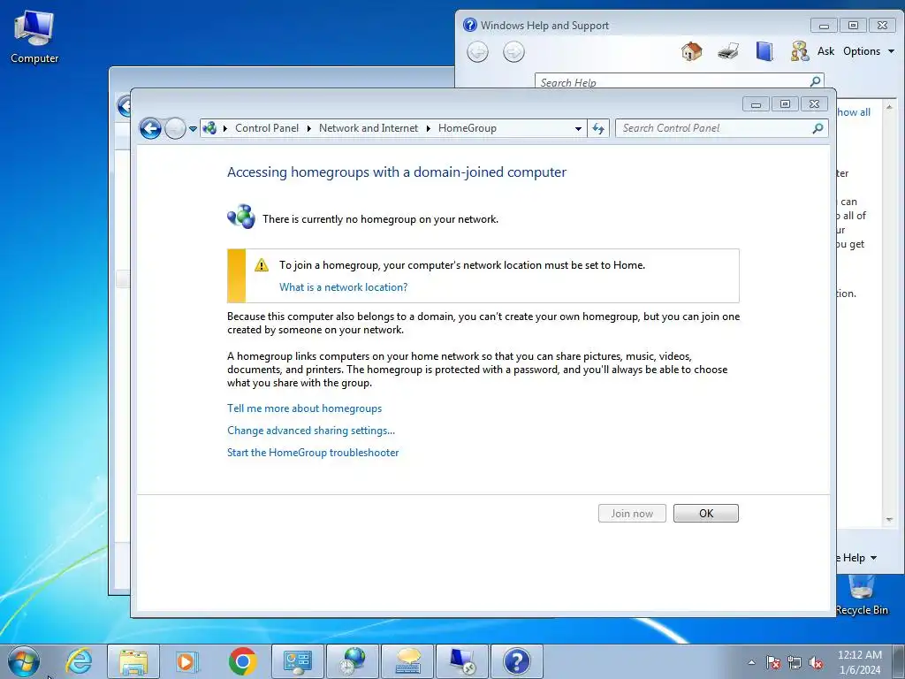
Task: Click Show all in Help window
Action: pos(854,112)
